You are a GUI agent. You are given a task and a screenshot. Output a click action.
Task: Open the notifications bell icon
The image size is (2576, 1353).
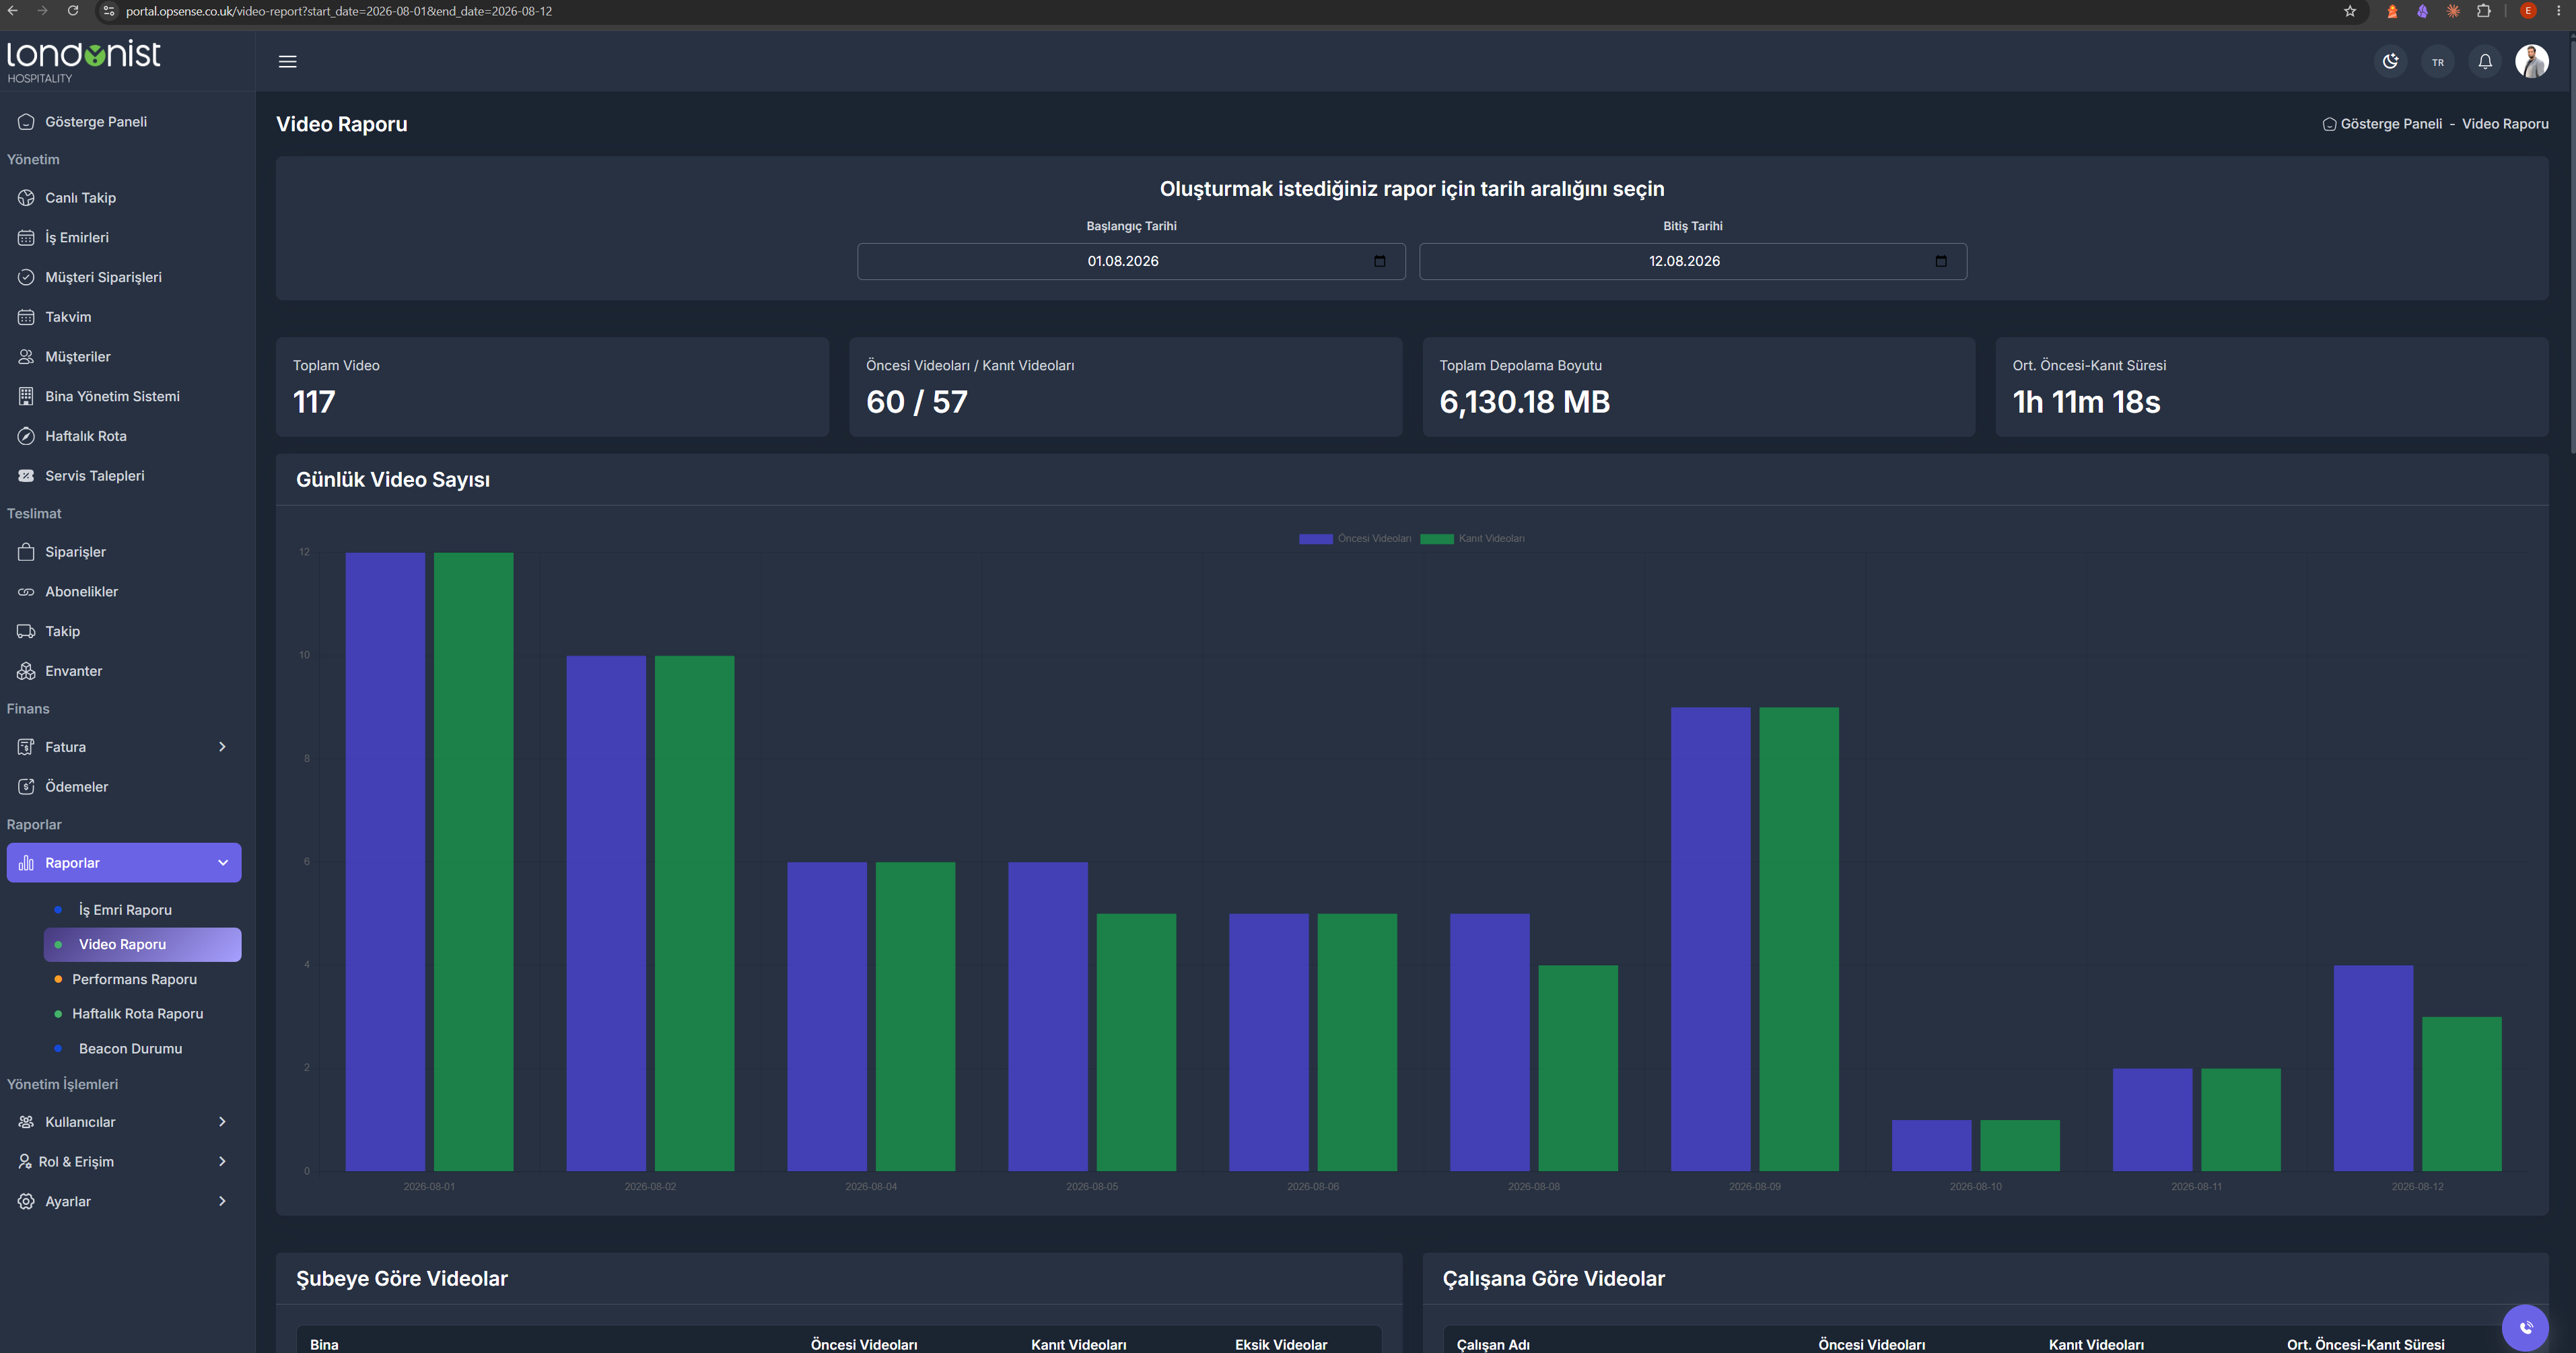point(2484,62)
